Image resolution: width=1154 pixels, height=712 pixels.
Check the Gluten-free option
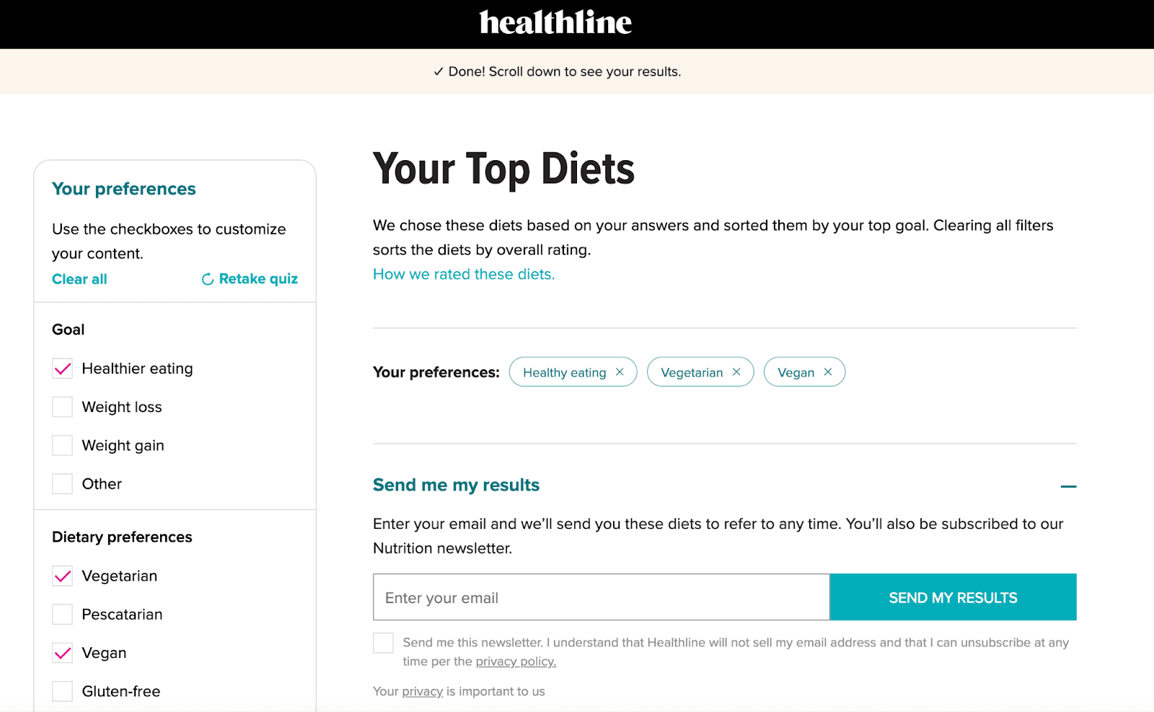(x=63, y=691)
